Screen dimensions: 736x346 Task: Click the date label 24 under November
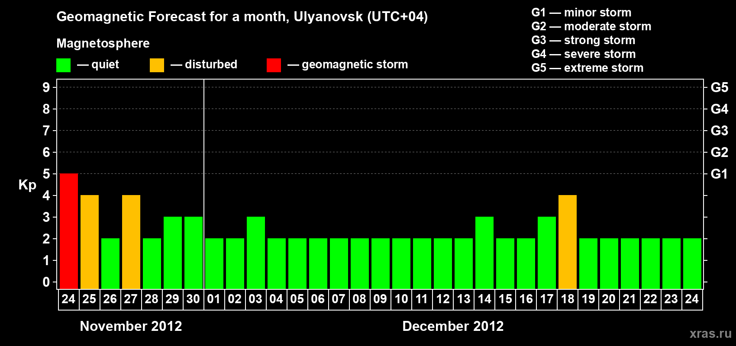tap(68, 299)
